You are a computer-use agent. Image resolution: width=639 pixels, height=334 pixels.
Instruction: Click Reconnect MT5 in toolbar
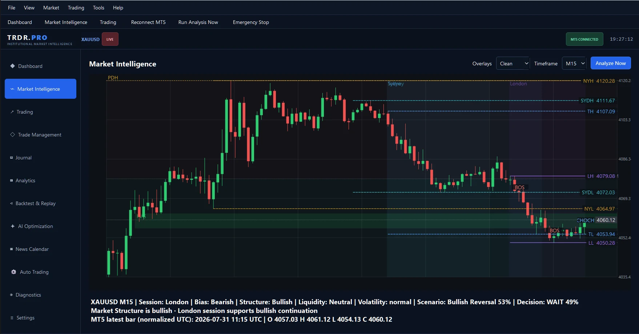(148, 22)
